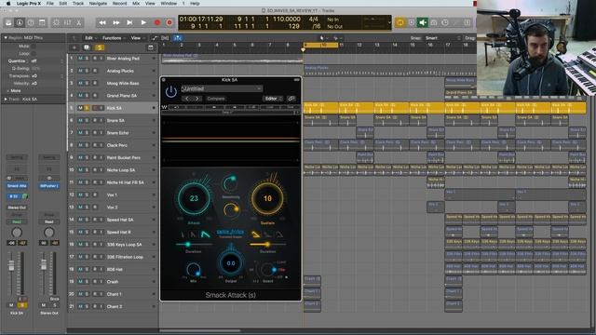Open the Navigate menu
The height and width of the screenshot is (335, 596).
coord(98,4)
